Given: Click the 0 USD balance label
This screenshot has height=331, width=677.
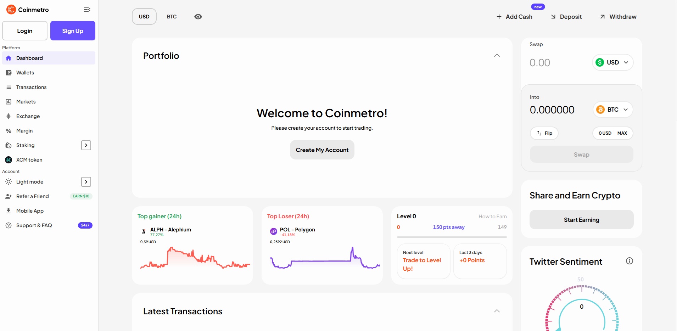Looking at the screenshot, I should 605,133.
